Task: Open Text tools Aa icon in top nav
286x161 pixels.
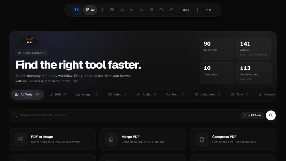Action: pyautogui.click(x=141, y=10)
